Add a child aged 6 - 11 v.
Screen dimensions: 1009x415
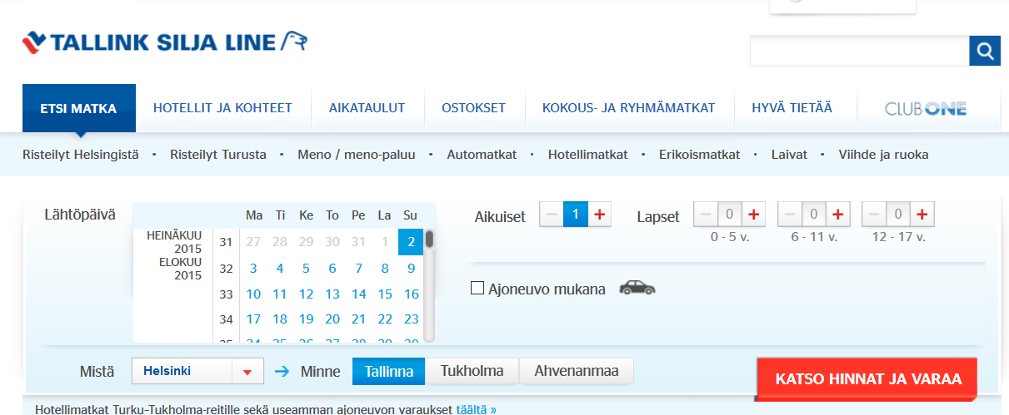tap(837, 215)
